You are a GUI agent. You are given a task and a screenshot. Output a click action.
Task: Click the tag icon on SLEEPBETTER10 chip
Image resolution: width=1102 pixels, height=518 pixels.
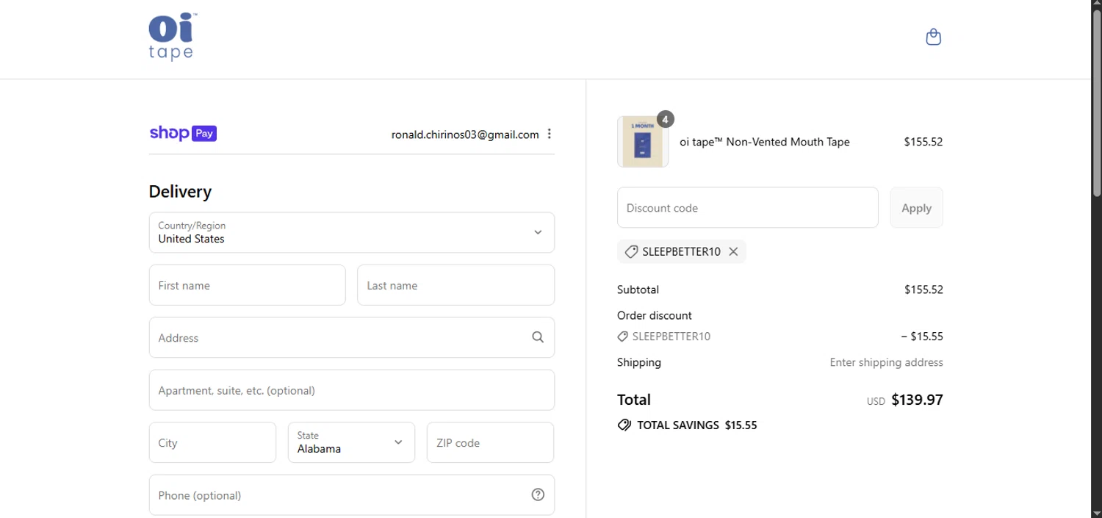point(631,251)
